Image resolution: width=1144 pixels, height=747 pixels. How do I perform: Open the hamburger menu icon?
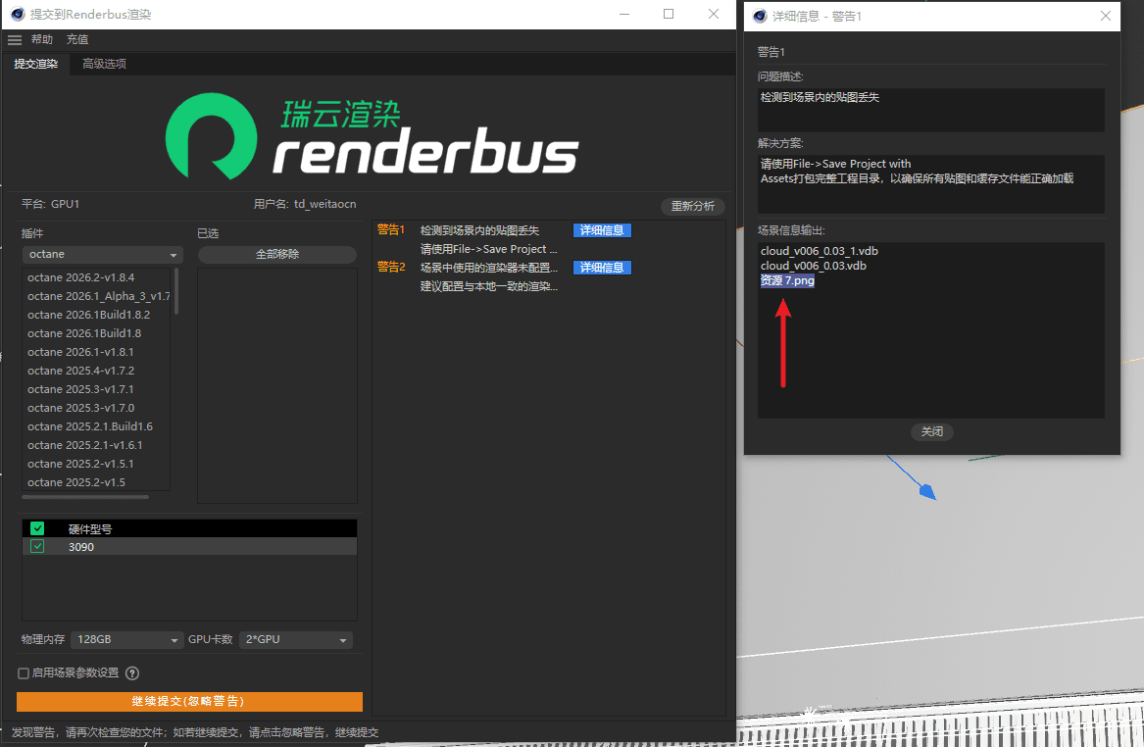point(14,39)
